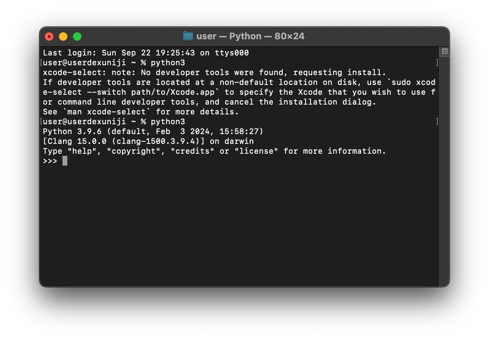Click the word "darwin" in the Clang line
This screenshot has width=489, height=339.
click(x=239, y=141)
